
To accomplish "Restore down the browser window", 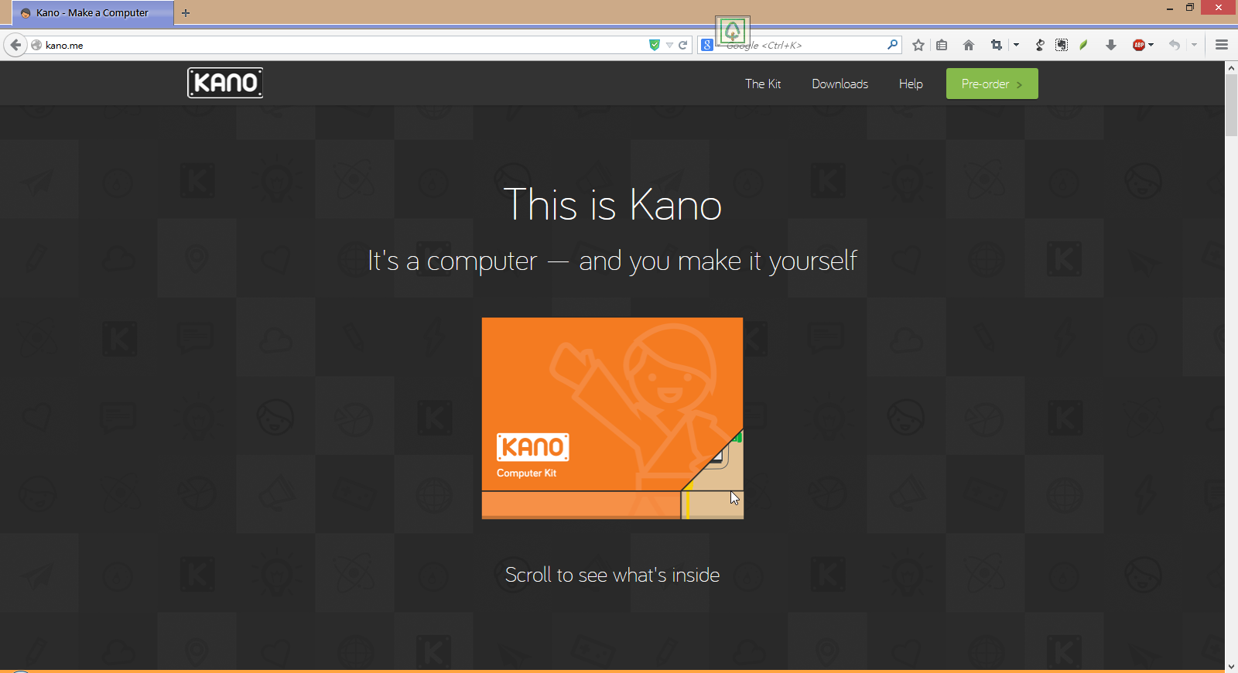I will (x=1190, y=8).
